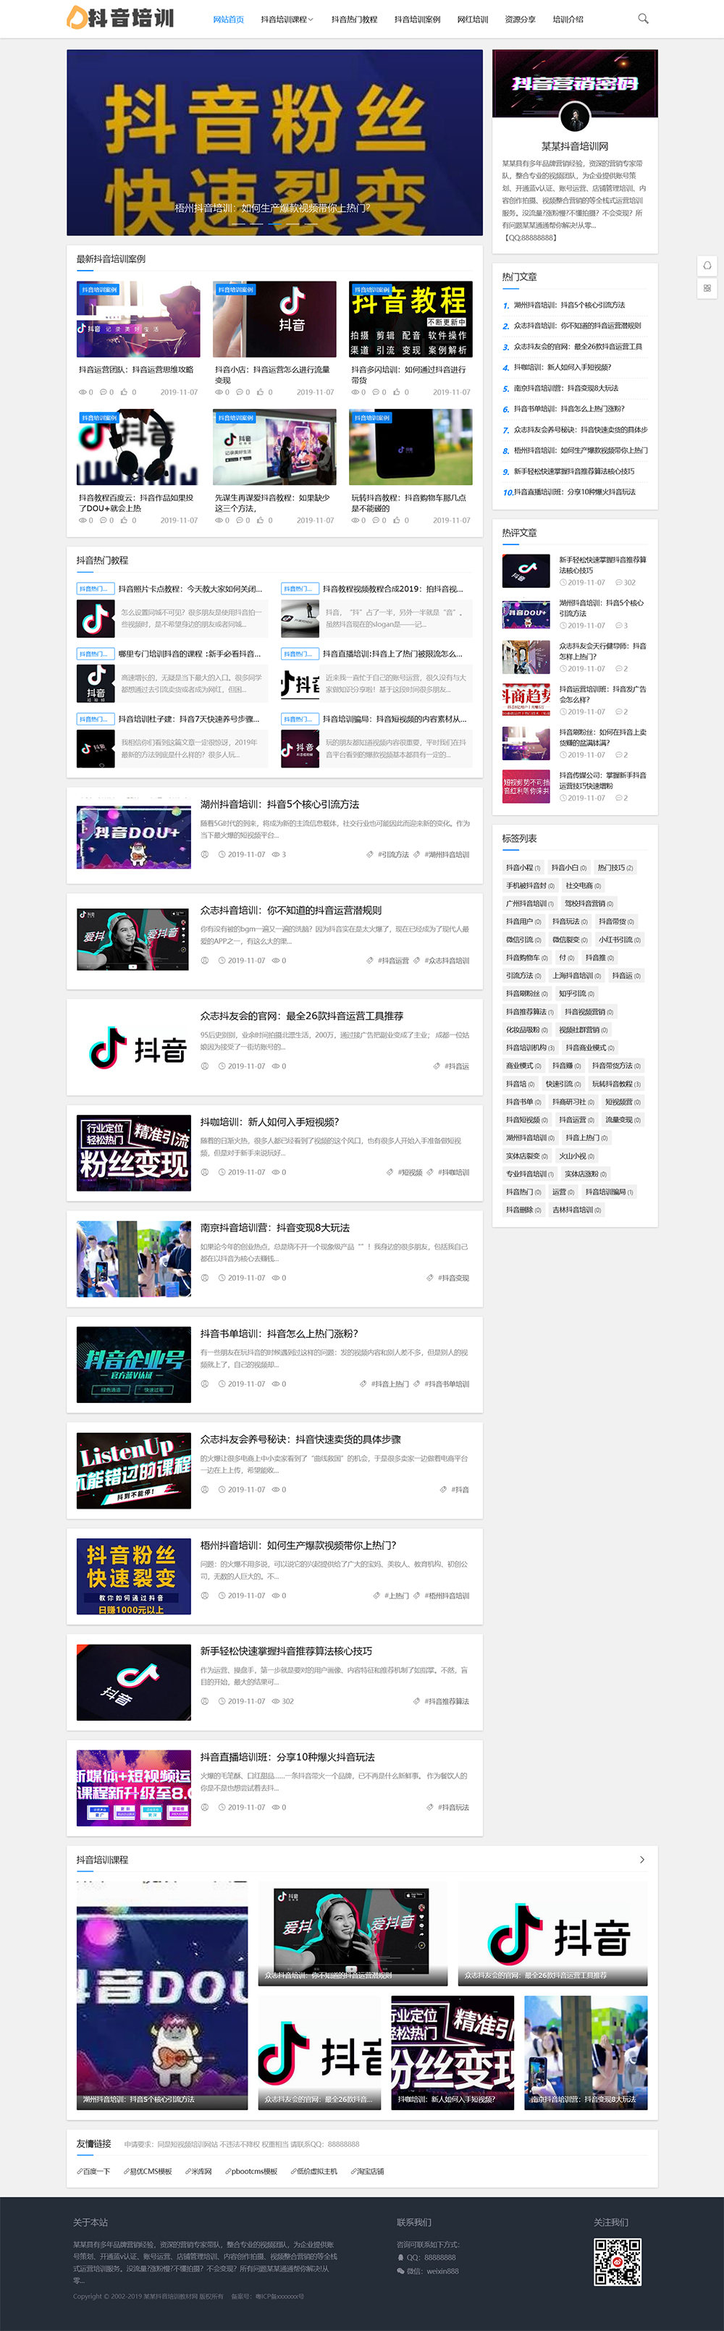Click the footer QQ penguin icon
This screenshot has height=2331, width=724.
[400, 2257]
